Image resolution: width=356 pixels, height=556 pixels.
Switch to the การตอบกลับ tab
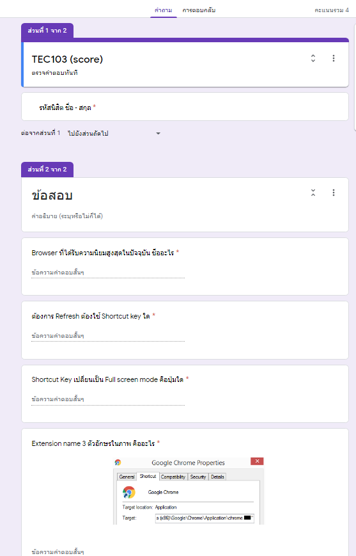[199, 10]
